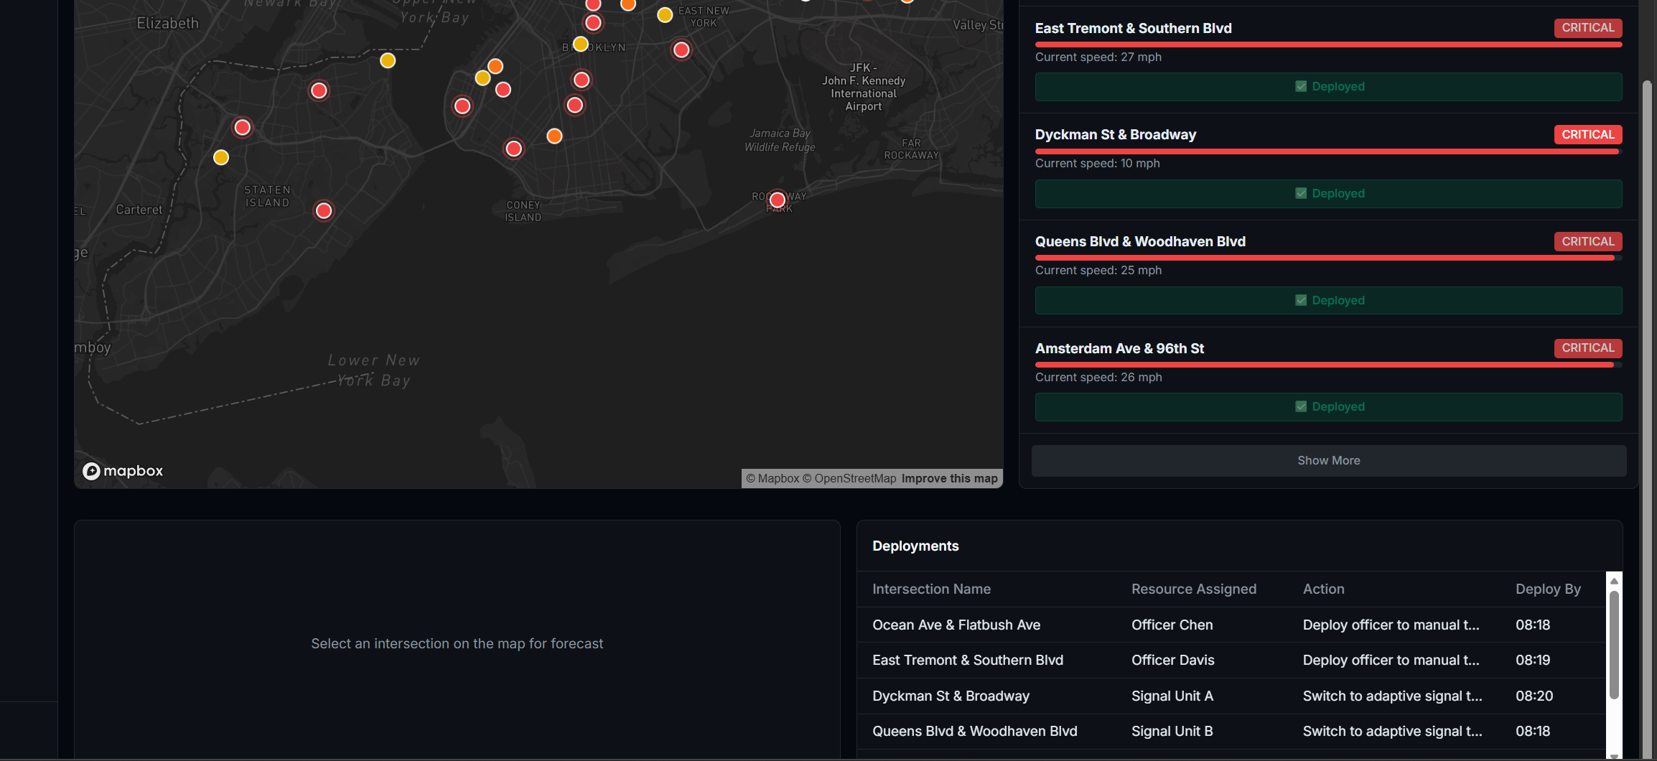Screen dimensions: 1657x761
Task: Toggle Deployed checkbox for Amsterdam Ave & 96th St
Action: 1301,406
